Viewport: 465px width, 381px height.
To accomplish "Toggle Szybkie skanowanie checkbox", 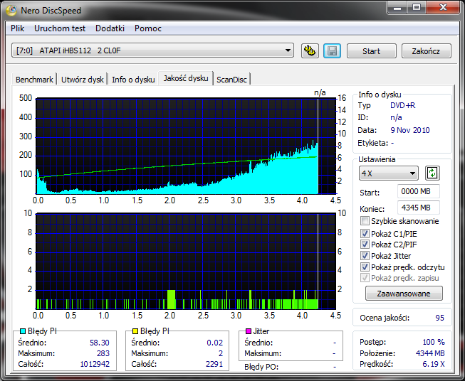I will click(365, 221).
